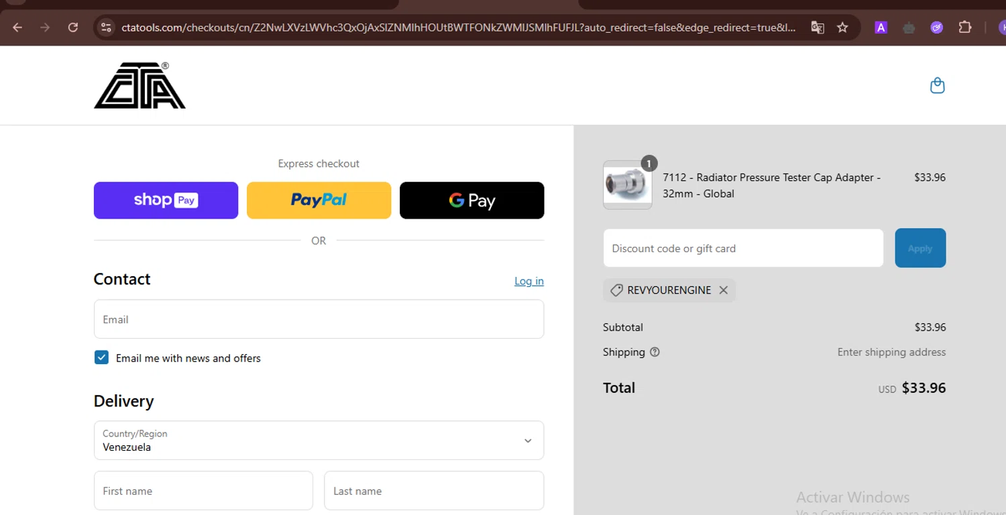The width and height of the screenshot is (1006, 515).
Task: Click the browser address bar URL
Action: (x=459, y=27)
